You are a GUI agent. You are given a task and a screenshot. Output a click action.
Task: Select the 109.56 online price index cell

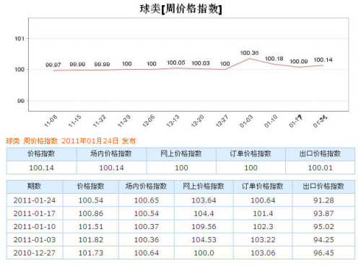coord(204,227)
